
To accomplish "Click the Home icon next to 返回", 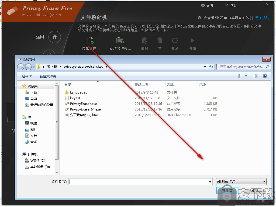I will point(55,37).
